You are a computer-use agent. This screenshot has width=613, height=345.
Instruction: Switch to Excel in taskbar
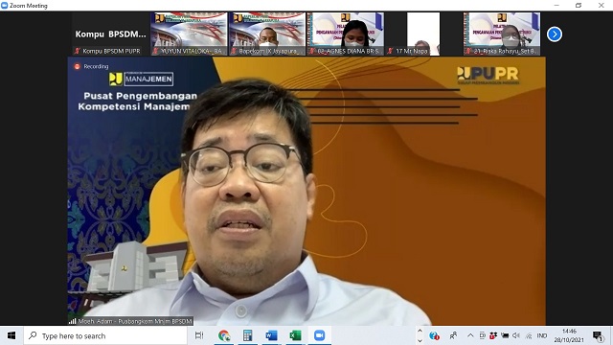(x=295, y=335)
